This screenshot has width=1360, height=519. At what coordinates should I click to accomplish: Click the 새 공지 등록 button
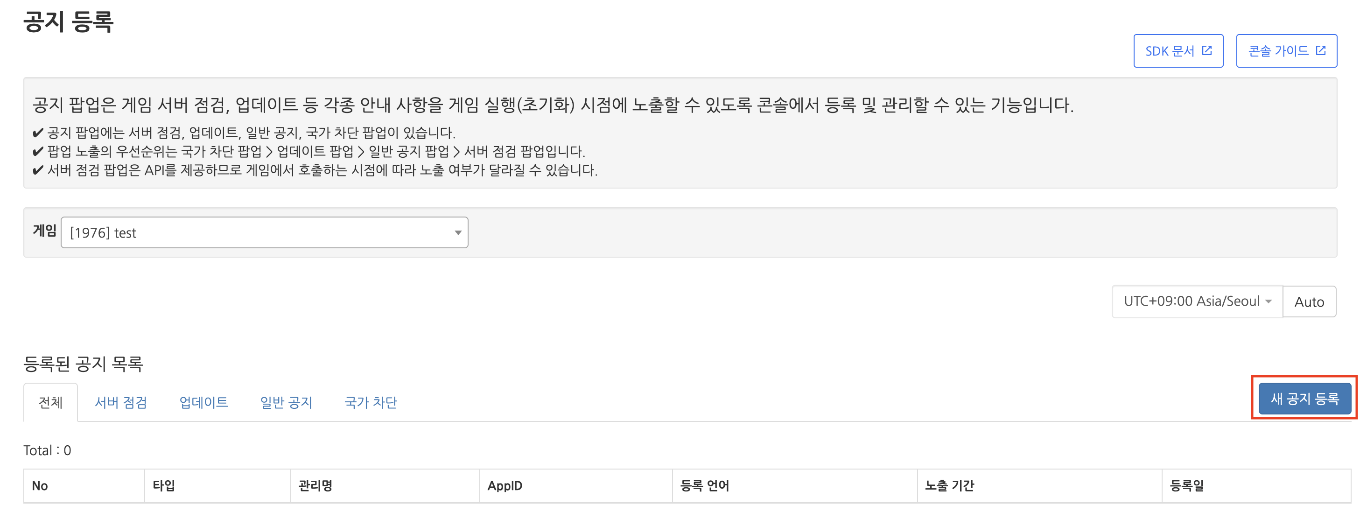(1304, 398)
